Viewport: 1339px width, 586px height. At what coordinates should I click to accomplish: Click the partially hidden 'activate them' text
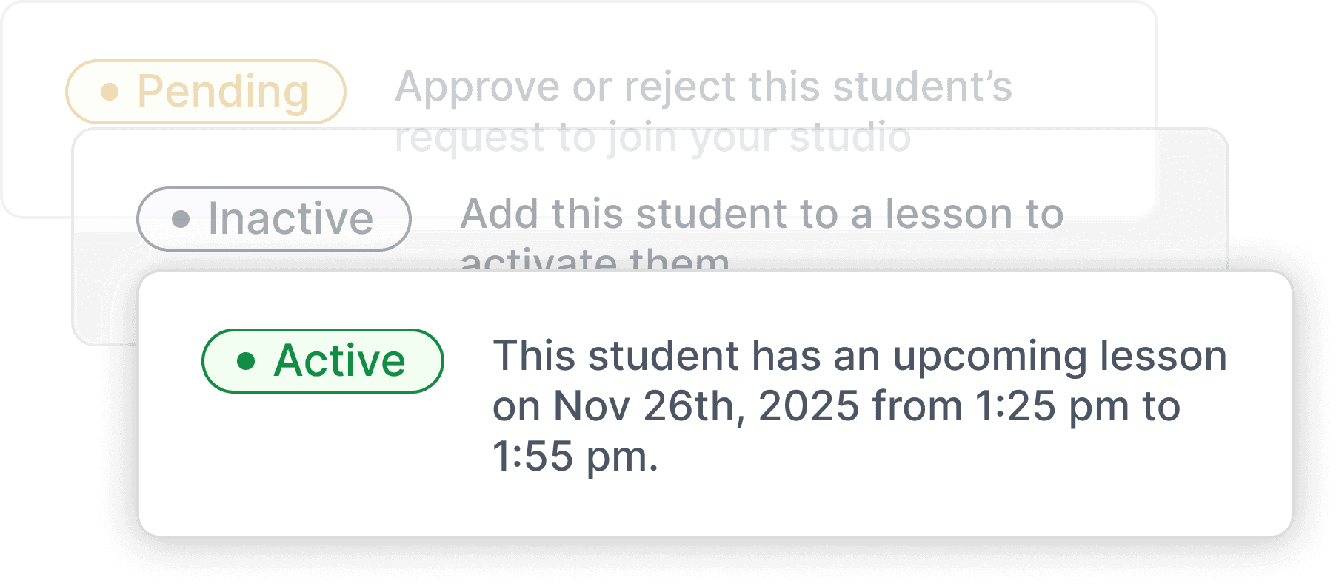595,260
